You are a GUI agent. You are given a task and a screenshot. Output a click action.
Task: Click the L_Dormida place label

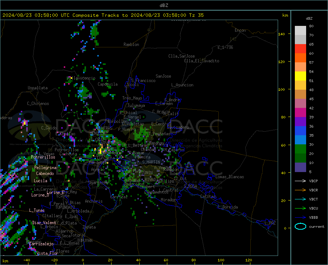pyautogui.click(x=227, y=207)
